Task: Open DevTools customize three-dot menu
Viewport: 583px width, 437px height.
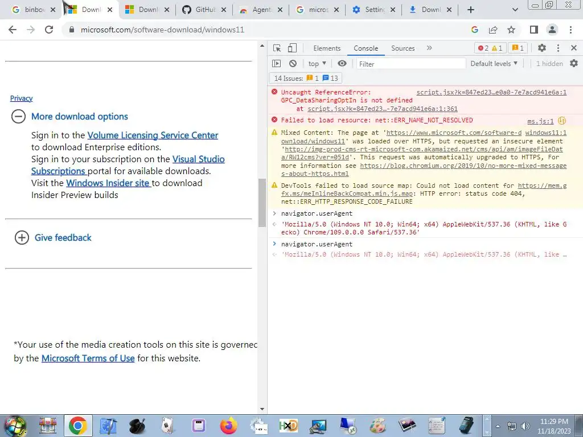Action: coord(558,48)
